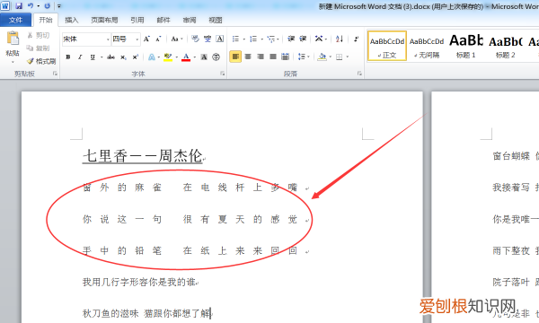Open the 剪贴板 pane launcher

tap(55, 74)
